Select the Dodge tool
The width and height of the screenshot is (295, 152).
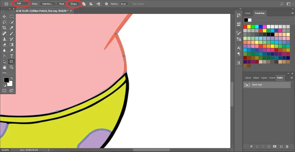[12, 50]
